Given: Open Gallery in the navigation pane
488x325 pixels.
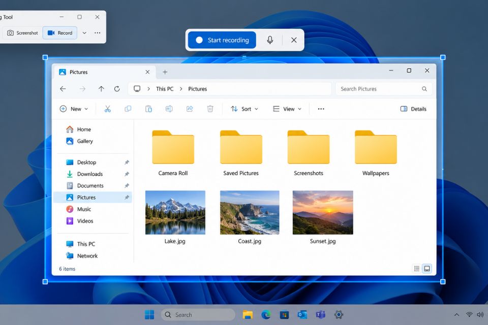Looking at the screenshot, I should (94, 141).
